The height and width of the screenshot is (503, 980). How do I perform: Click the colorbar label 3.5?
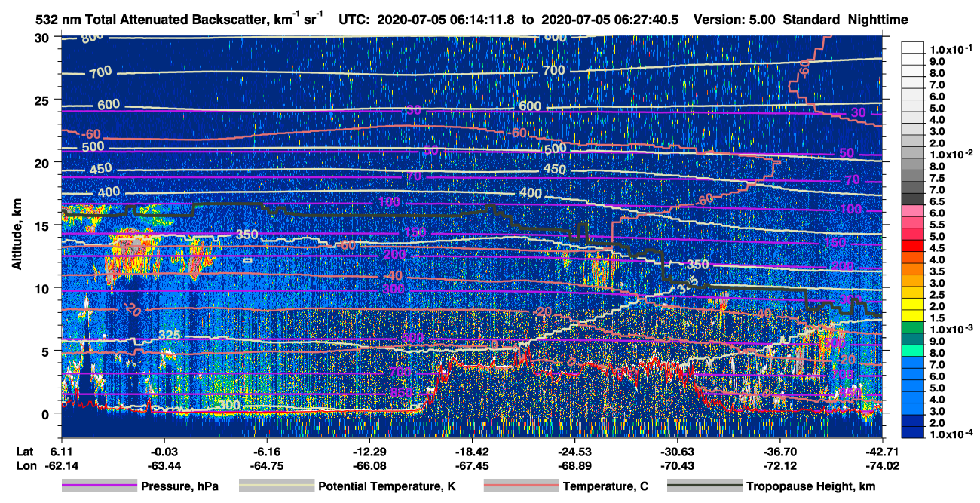[938, 271]
